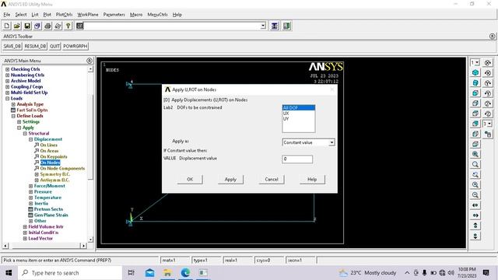Open the Parameters menu

pyautogui.click(x=114, y=15)
